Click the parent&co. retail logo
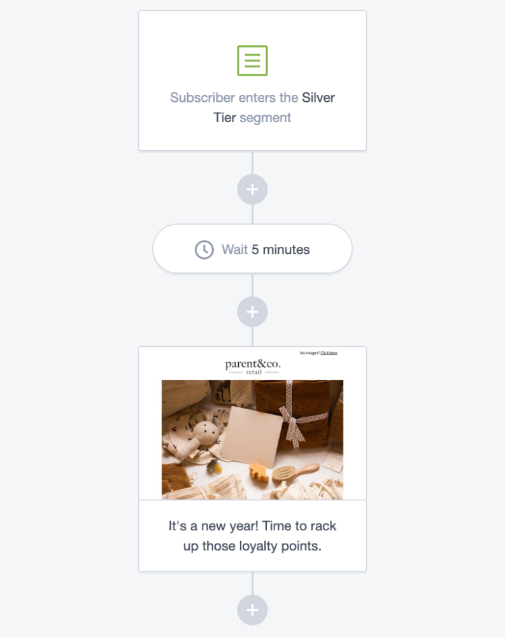Viewport: 505px width, 637px height. [253, 365]
